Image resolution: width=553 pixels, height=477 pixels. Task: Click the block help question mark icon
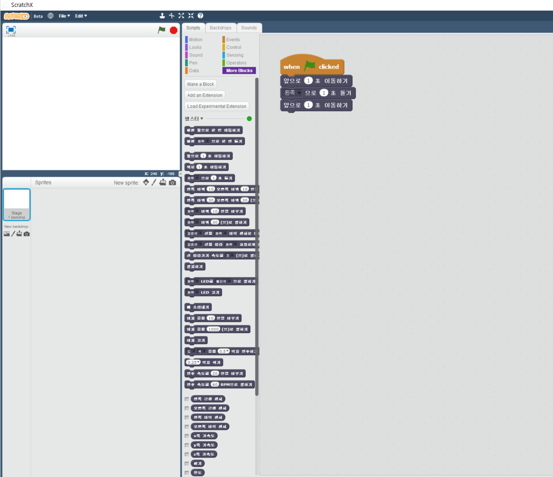[200, 16]
